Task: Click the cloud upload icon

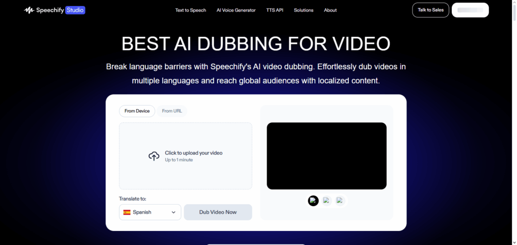Action: [x=154, y=156]
